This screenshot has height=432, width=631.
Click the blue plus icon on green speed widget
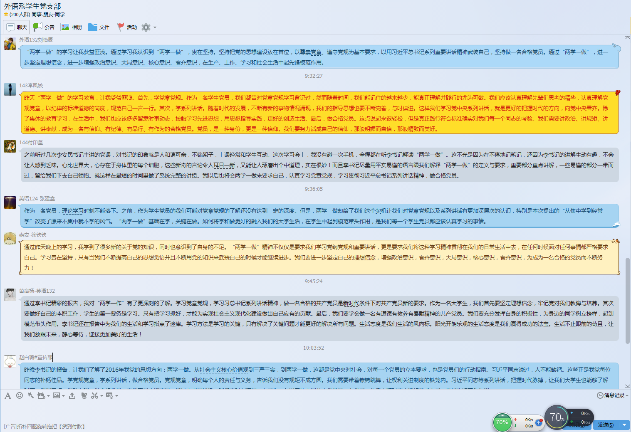click(x=539, y=422)
